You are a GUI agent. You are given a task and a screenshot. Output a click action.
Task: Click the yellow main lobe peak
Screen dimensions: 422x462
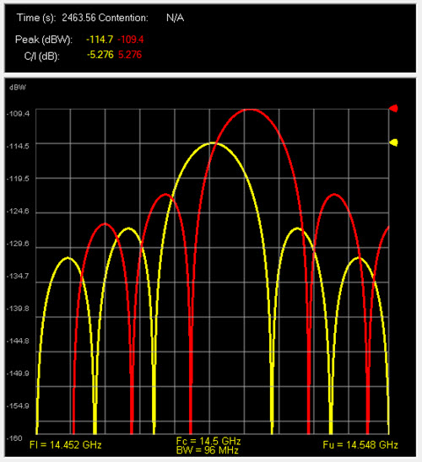coord(213,143)
